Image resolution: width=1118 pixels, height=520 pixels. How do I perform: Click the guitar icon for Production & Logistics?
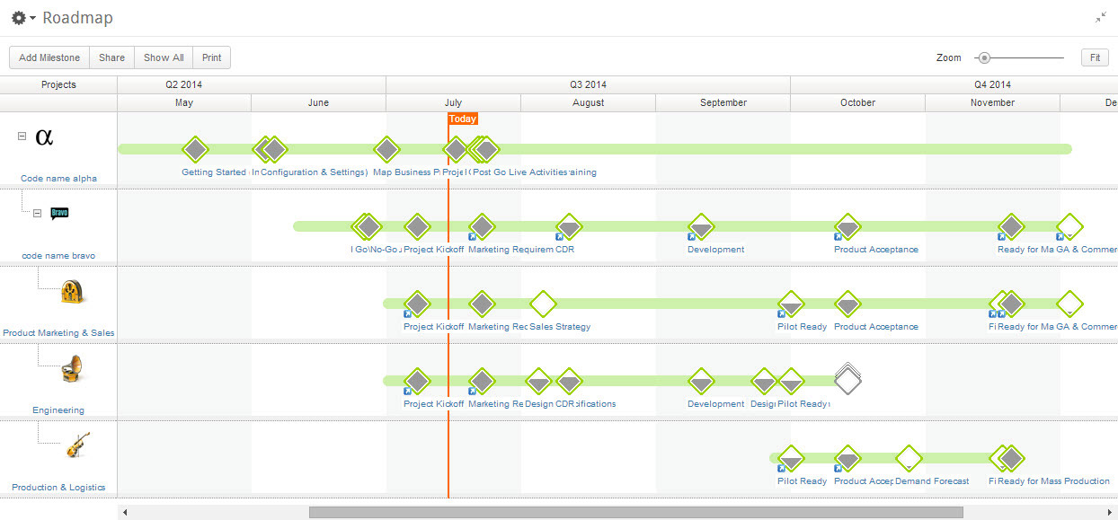75,445
